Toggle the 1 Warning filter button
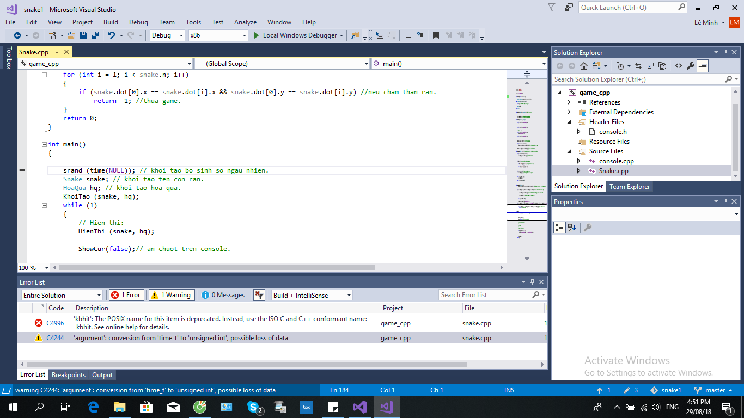This screenshot has height=418, width=744. 171,295
